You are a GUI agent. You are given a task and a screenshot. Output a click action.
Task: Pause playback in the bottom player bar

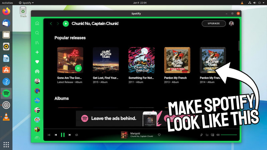(63, 135)
